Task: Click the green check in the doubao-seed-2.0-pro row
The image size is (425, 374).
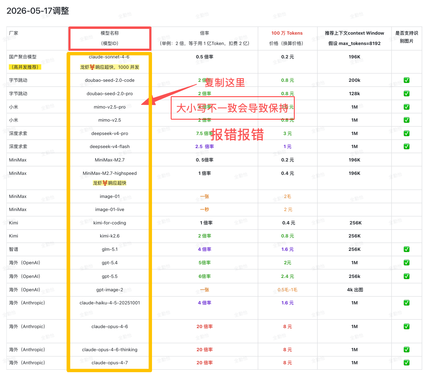Action: pos(406,94)
